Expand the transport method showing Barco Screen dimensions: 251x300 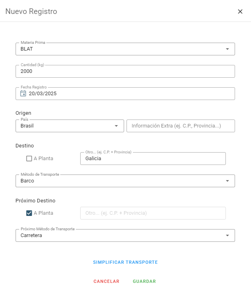[x=120, y=181]
